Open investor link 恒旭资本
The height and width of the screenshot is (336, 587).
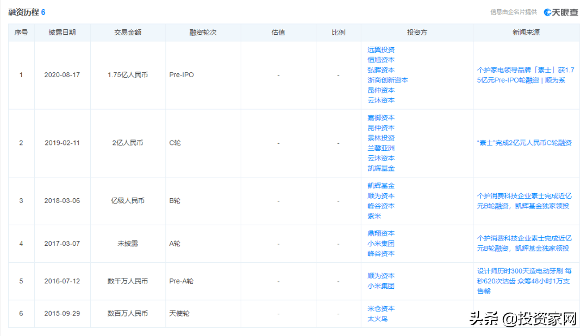pyautogui.click(x=380, y=60)
